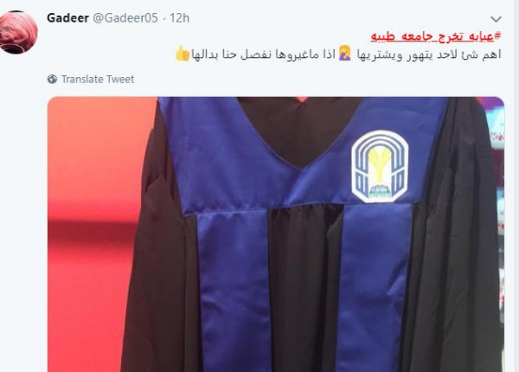Click the university logo on the gown
This screenshot has height=372, width=519.
point(380,166)
